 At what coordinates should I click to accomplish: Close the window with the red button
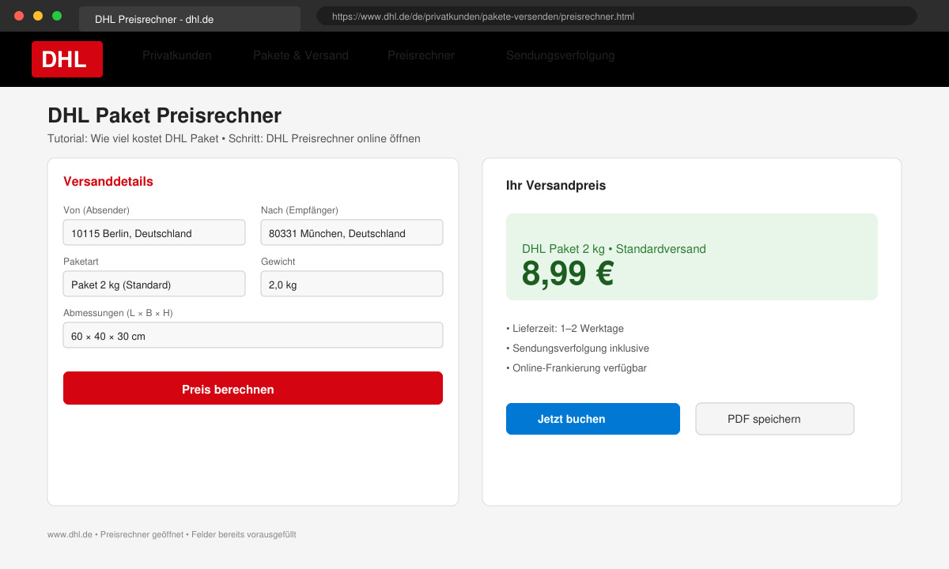click(19, 16)
